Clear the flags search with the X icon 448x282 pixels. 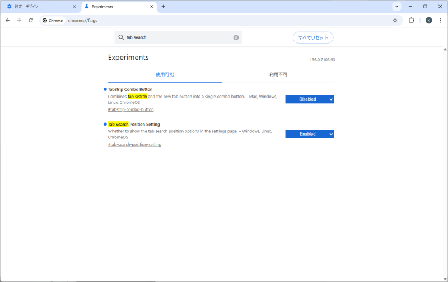click(236, 37)
